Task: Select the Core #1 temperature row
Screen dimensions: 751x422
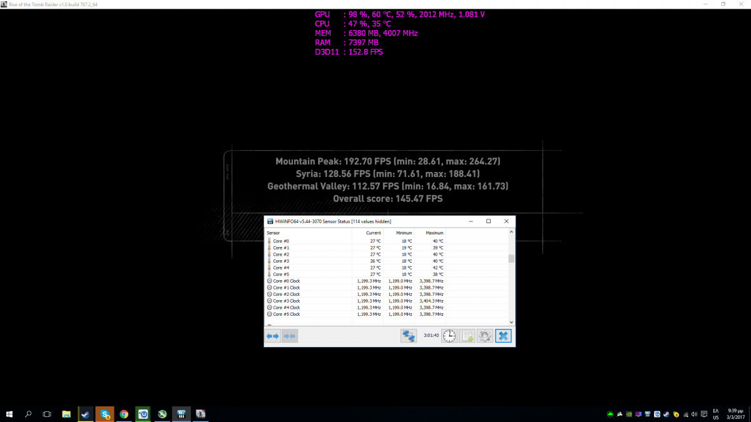Action: point(386,248)
